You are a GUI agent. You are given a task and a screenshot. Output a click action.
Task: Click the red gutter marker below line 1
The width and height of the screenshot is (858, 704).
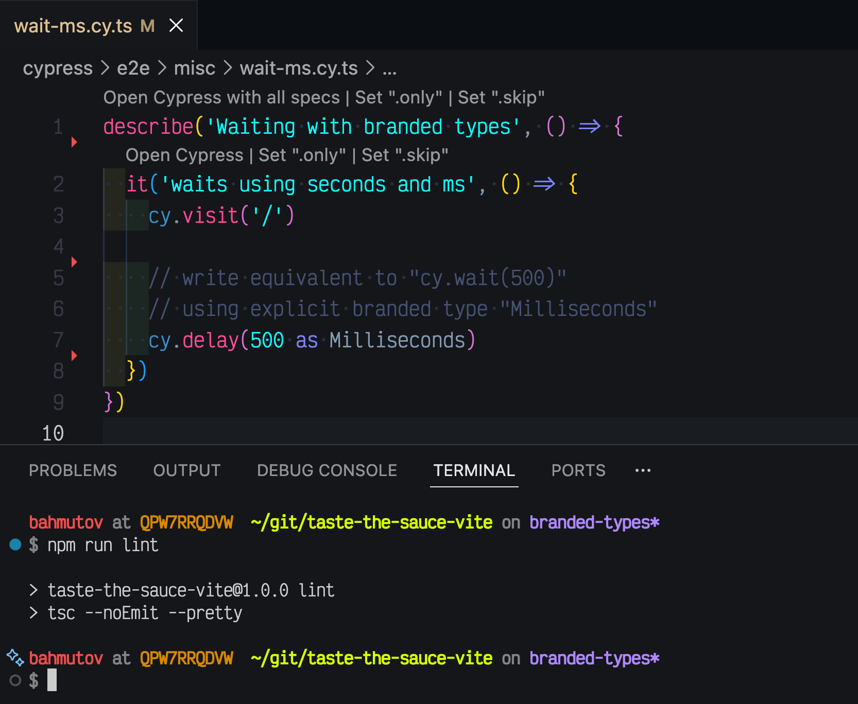74,142
